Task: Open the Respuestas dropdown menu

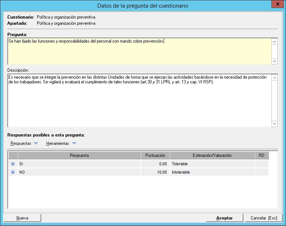Action: point(21,143)
